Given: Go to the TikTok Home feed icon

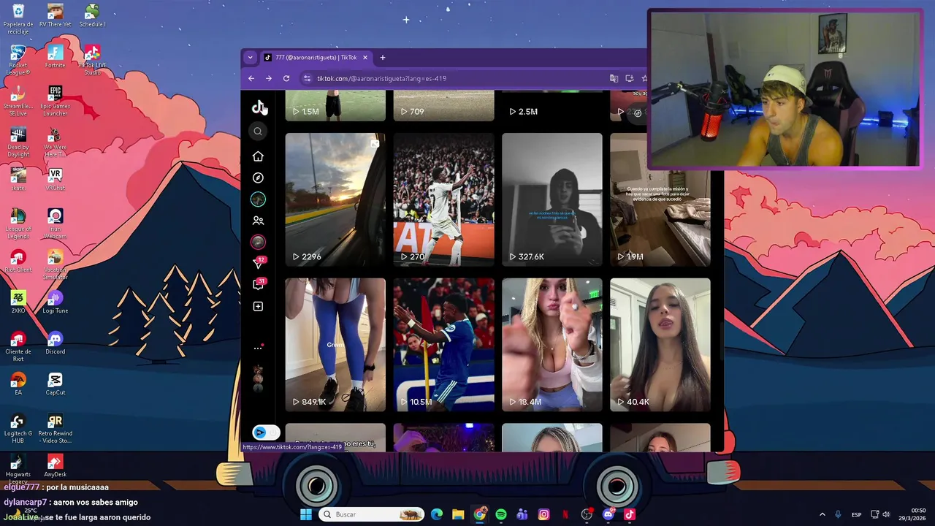Looking at the screenshot, I should [258, 156].
